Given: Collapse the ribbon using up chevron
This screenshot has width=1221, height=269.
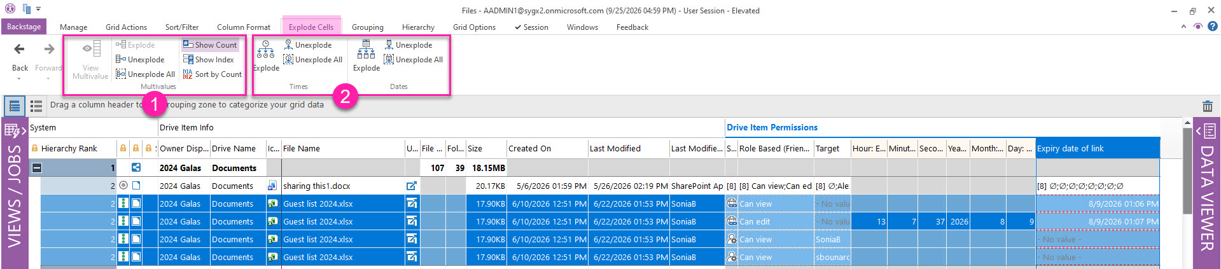Looking at the screenshot, I should tap(1183, 27).
